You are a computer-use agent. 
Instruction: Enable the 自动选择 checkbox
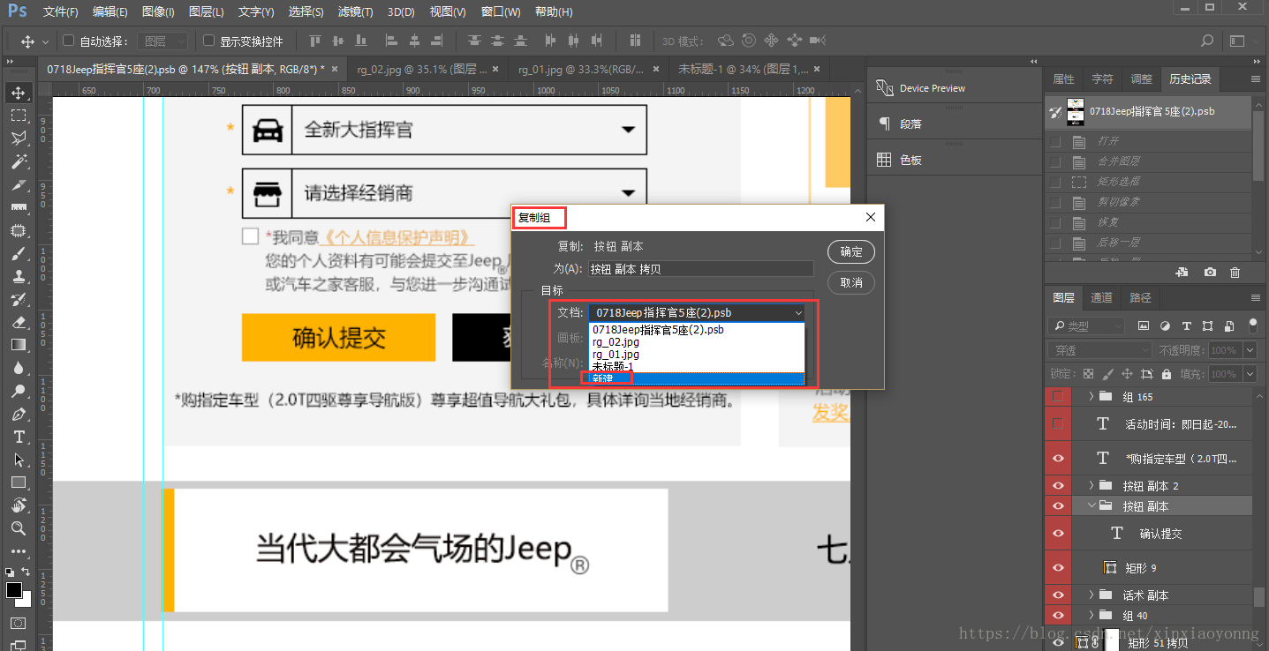click(x=68, y=41)
